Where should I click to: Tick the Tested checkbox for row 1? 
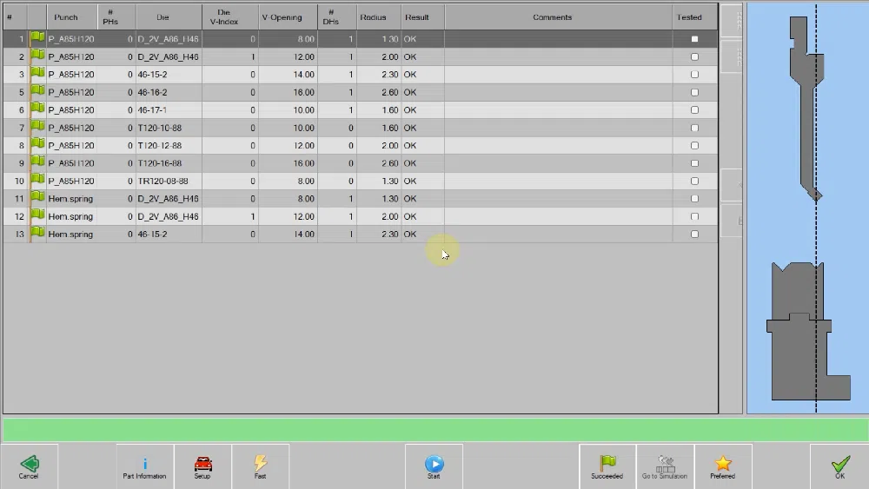click(x=694, y=39)
